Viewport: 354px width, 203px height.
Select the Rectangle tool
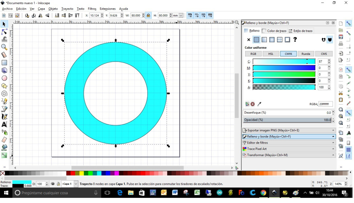[x=4, y=62]
